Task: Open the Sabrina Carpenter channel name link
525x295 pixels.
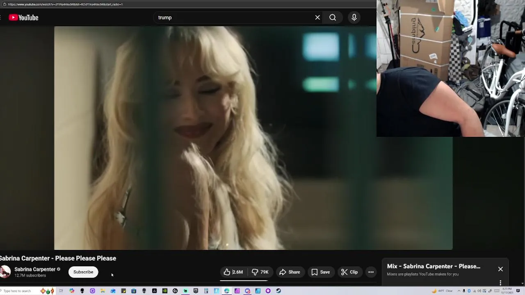Action: [35, 269]
